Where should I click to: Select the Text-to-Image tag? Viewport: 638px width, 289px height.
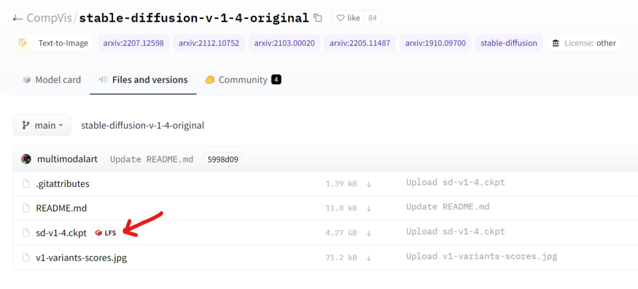(x=54, y=43)
